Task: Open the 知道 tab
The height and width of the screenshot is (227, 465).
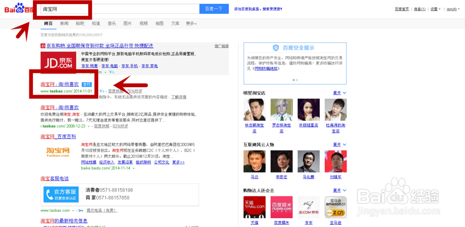Action: point(96,23)
